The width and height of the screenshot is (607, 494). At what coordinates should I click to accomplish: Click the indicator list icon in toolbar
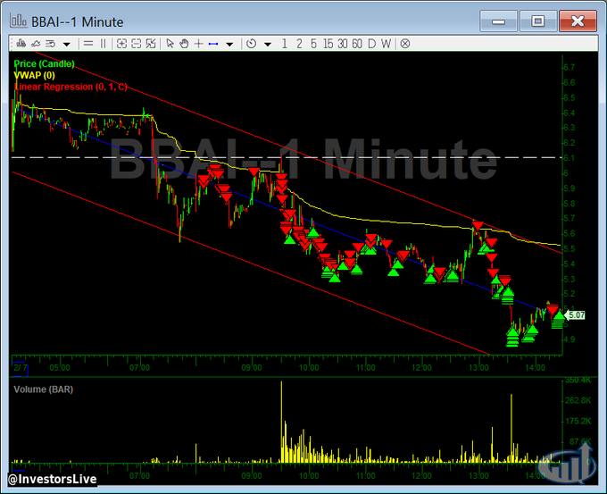pos(50,44)
